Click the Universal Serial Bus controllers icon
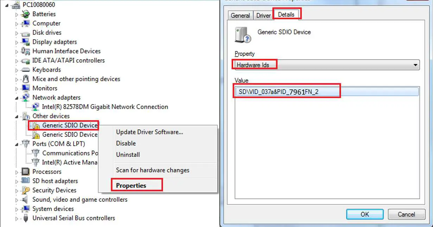Viewport: 433px width, 227px height. pyautogui.click(x=26, y=218)
